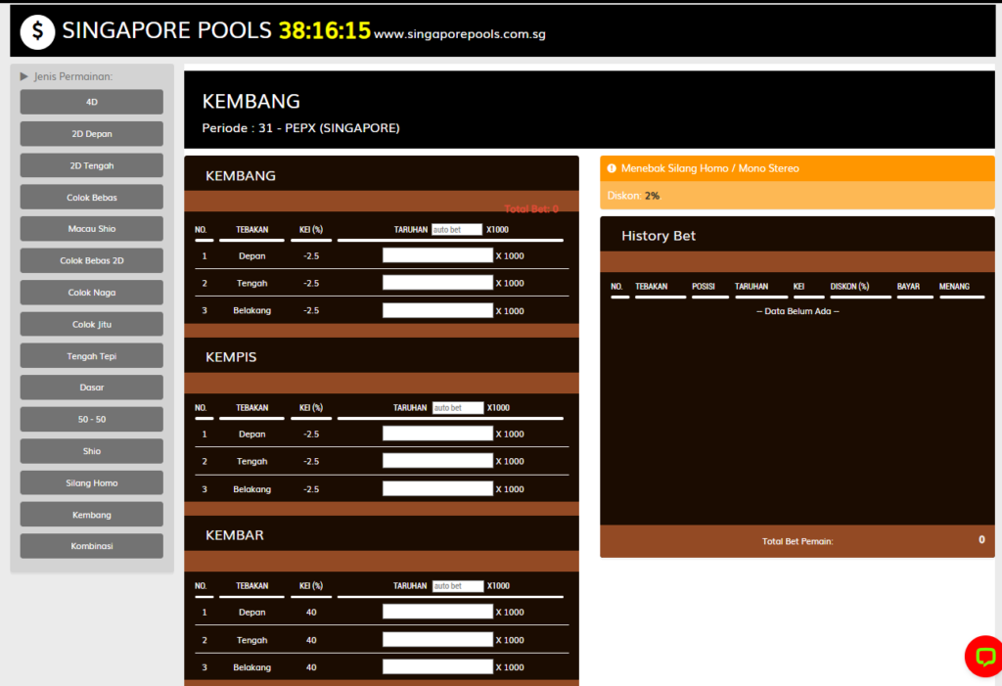Image resolution: width=1002 pixels, height=686 pixels.
Task: Click the KEMBAR Depan bet input
Action: click(x=437, y=612)
